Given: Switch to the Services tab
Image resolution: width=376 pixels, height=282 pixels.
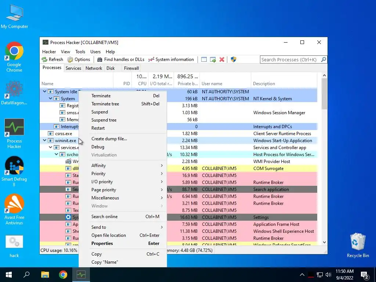Looking at the screenshot, I should (x=73, y=68).
